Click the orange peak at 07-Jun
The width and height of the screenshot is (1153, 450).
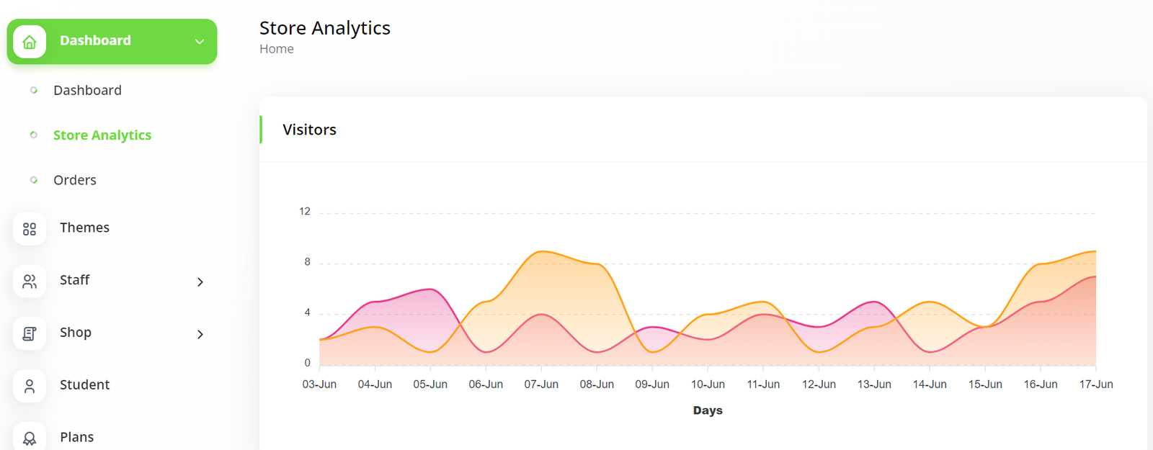pyautogui.click(x=541, y=251)
